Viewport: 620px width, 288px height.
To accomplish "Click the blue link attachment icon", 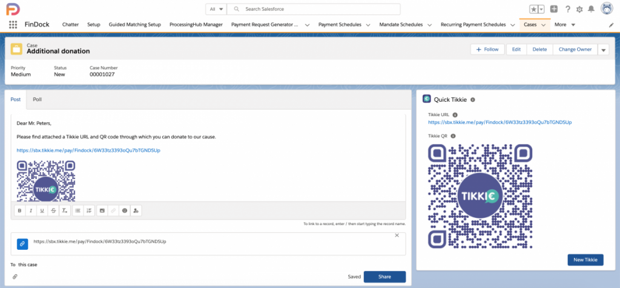I will click(22, 244).
